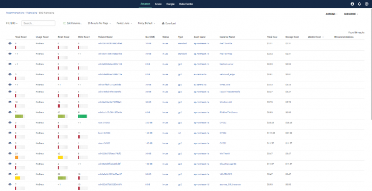This screenshot has height=191, width=372.
Task: Sort by Read Score column header
Action: tap(64, 37)
